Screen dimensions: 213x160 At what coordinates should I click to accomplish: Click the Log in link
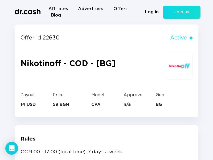(x=152, y=12)
